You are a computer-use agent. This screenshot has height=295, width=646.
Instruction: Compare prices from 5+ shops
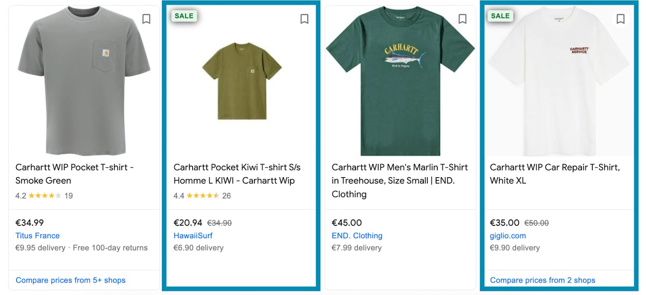click(71, 280)
